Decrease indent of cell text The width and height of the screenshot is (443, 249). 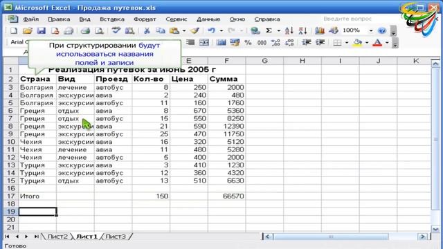tap(306, 43)
